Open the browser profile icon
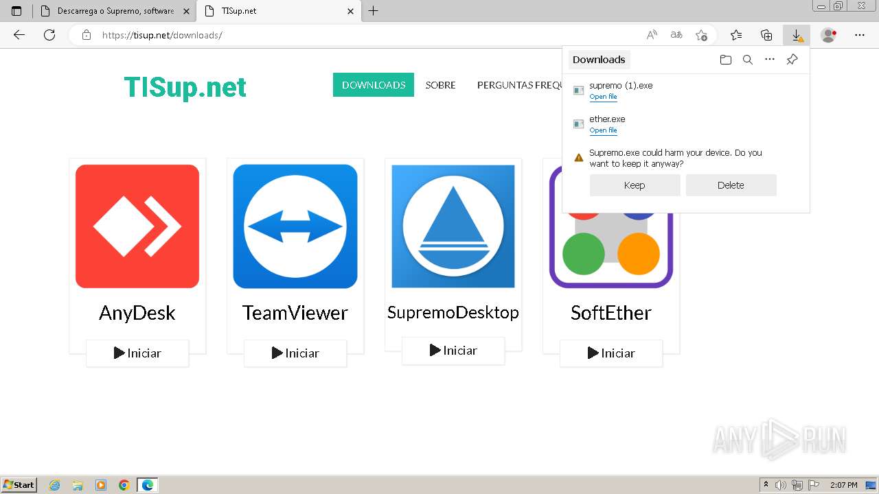The image size is (879, 494). click(x=829, y=35)
